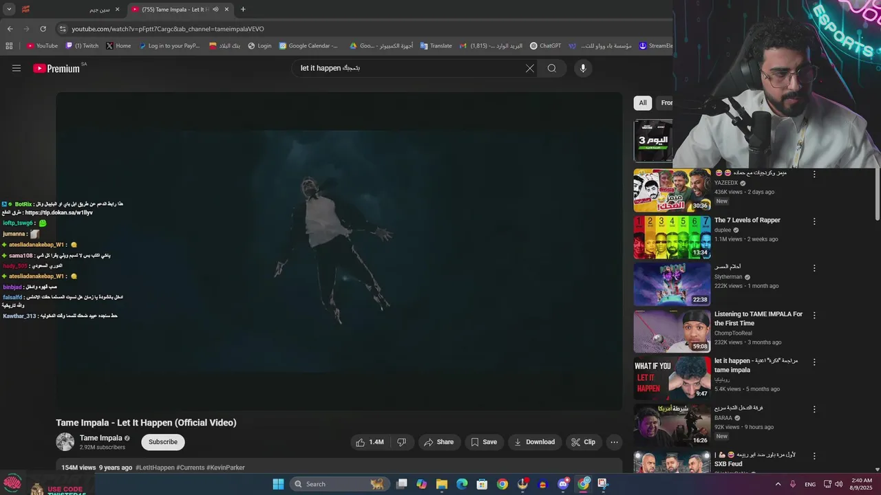Image resolution: width=881 pixels, height=495 pixels.
Task: Open File Explorer from taskbar
Action: click(x=442, y=484)
